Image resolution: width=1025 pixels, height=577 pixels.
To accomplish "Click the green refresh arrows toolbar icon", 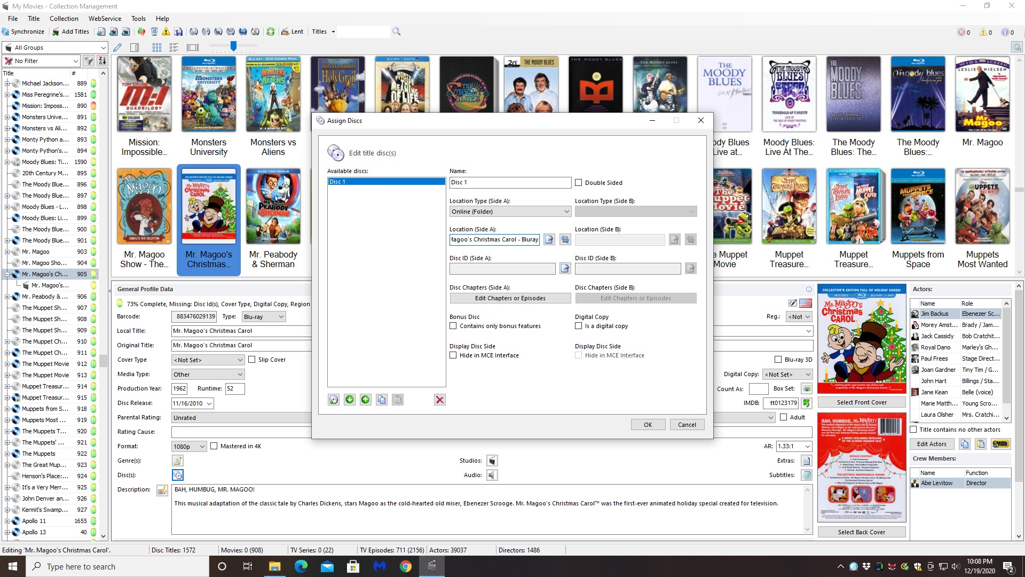I will [x=271, y=32].
